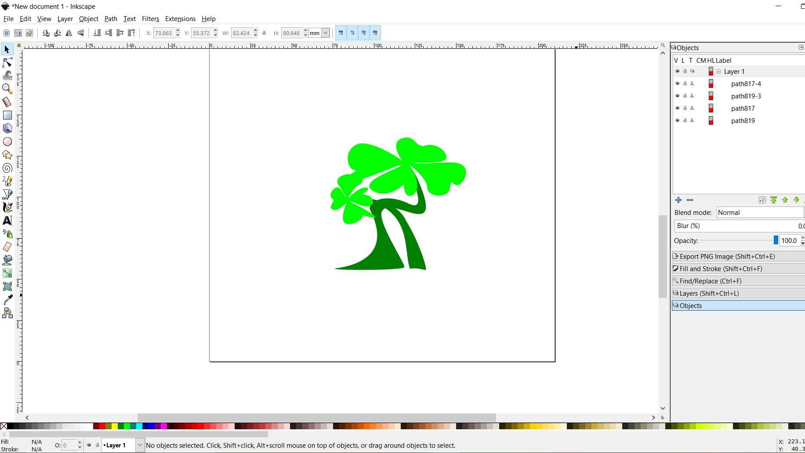Toggle lock for path819
This screenshot has width=805, height=453.
click(x=685, y=120)
